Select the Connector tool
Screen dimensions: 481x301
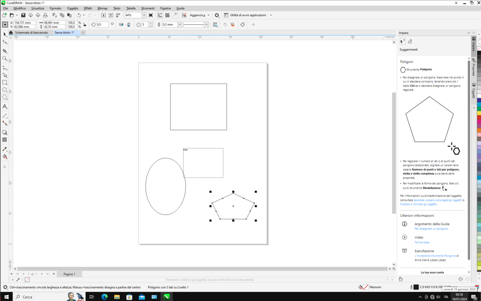pyautogui.click(x=5, y=123)
